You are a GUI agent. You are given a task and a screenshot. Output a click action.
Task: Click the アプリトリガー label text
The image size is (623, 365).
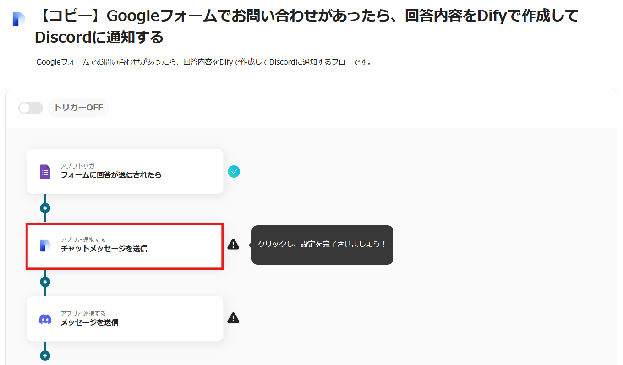80,166
